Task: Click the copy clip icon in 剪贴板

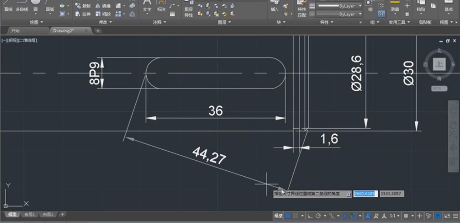Action: 433,6
